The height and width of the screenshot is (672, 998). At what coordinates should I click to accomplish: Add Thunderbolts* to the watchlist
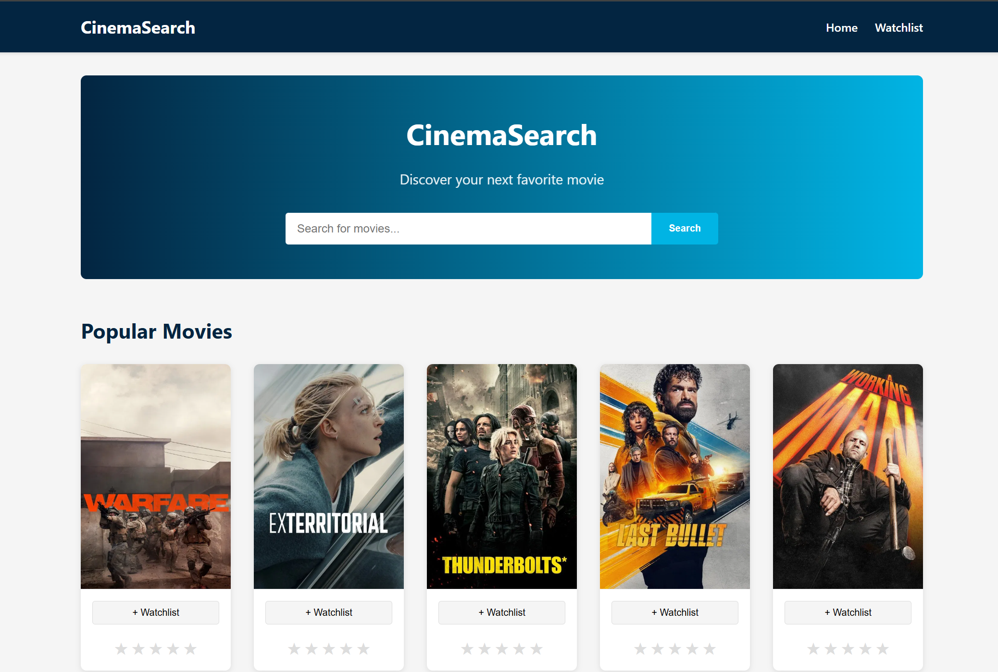click(502, 612)
